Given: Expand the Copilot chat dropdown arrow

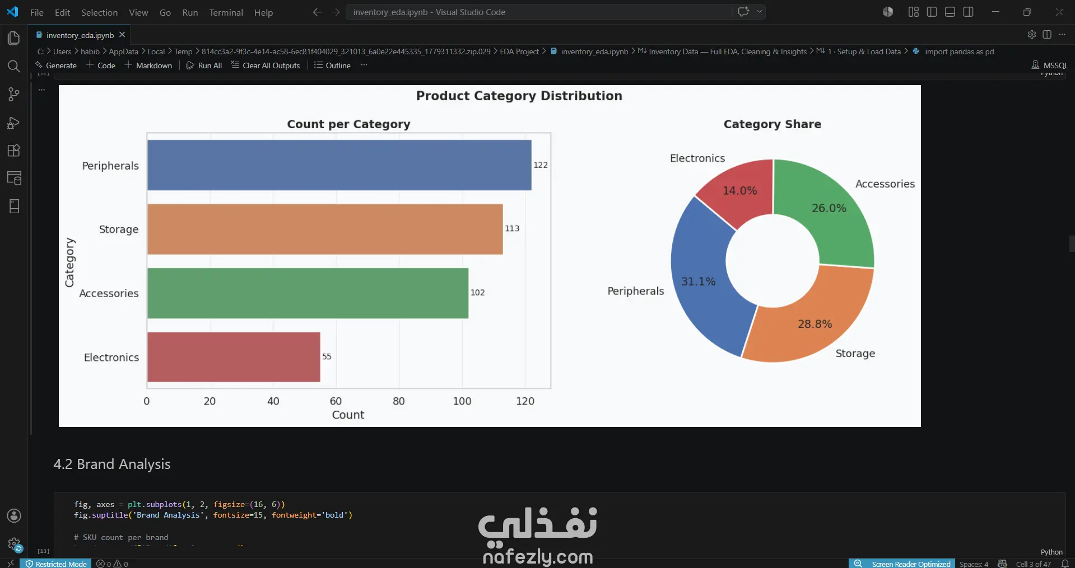Looking at the screenshot, I should click(x=760, y=12).
